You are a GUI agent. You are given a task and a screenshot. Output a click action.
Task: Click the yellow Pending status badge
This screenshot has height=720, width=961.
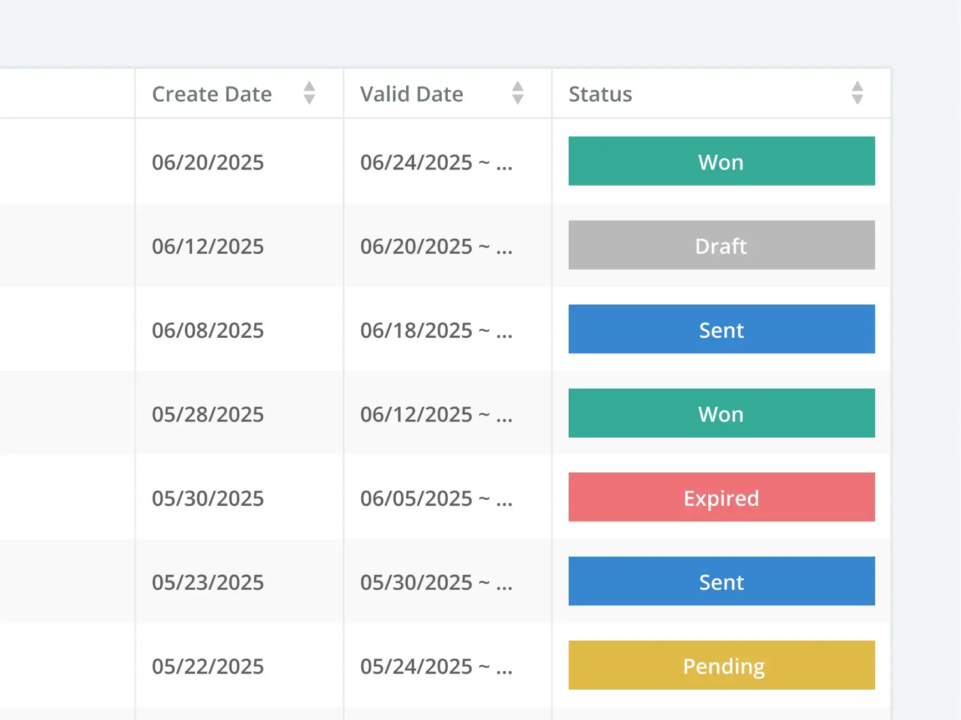tap(721, 665)
